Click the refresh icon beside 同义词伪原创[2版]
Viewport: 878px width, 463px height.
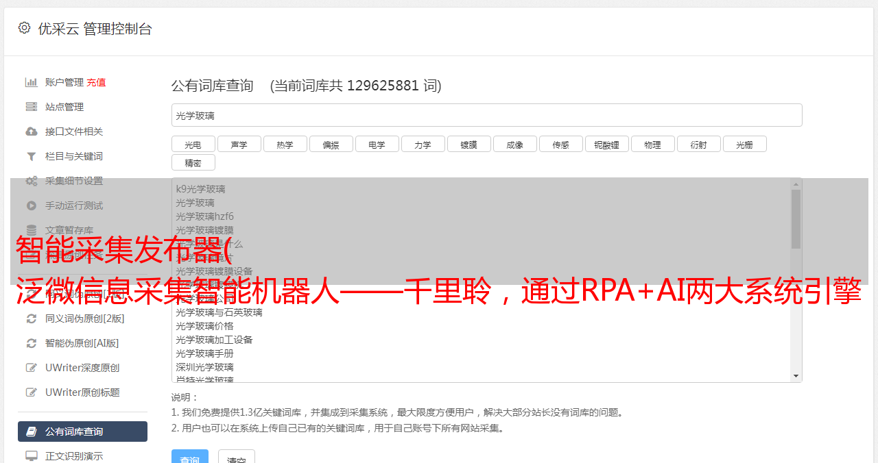pyautogui.click(x=31, y=318)
